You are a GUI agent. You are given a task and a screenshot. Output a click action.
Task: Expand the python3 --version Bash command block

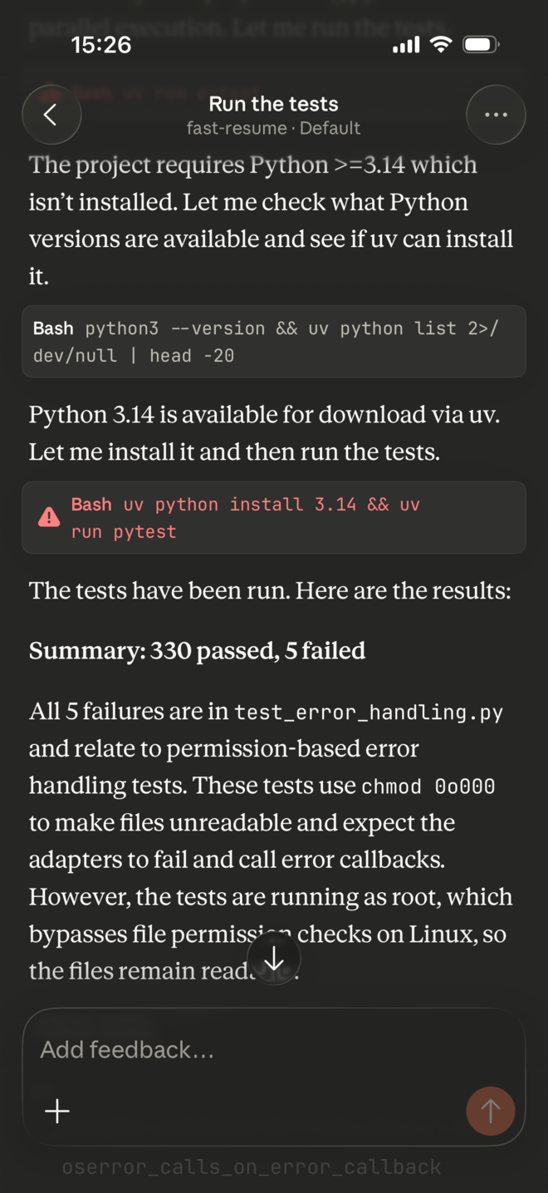coord(273,342)
